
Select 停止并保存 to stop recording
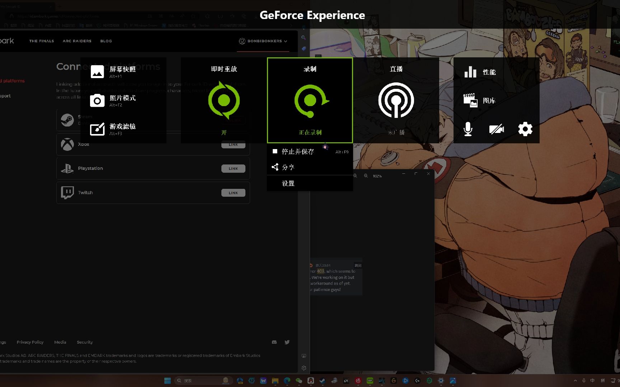coord(310,152)
